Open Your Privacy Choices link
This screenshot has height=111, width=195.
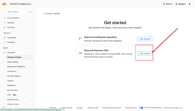[153, 108]
